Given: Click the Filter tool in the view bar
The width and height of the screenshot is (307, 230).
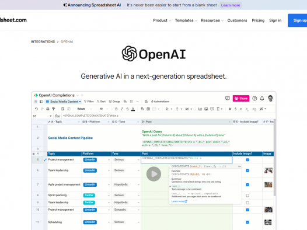Looking at the screenshot, I should [89, 102].
